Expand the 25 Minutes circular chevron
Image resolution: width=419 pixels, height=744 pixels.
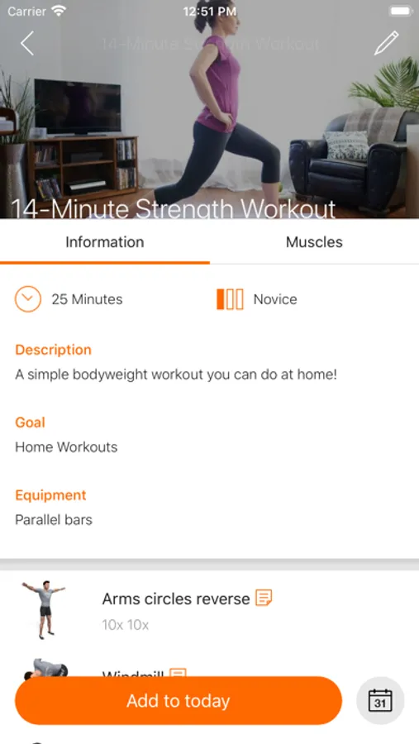[28, 299]
